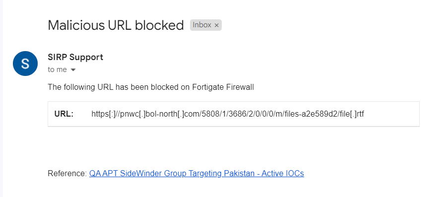
Task: Open the QA APT SideWinder Group reference link
Action: point(196,174)
